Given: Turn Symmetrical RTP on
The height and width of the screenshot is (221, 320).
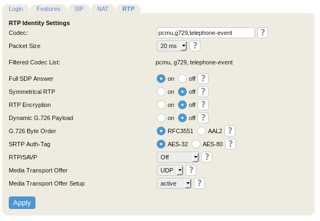Looking at the screenshot, I should coord(161,92).
